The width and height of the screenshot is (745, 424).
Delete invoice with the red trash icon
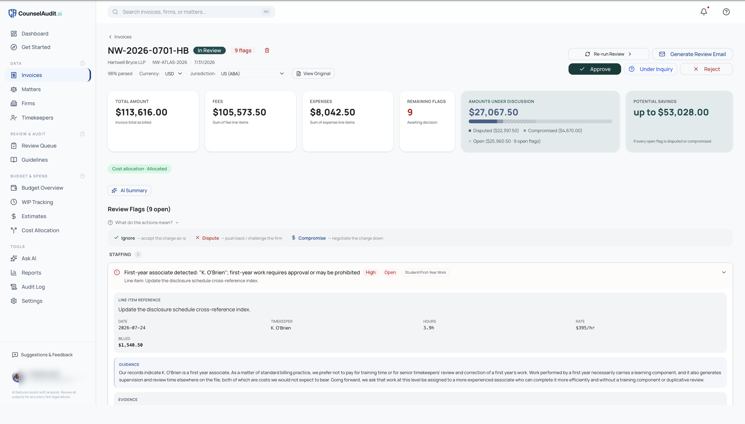pyautogui.click(x=267, y=50)
